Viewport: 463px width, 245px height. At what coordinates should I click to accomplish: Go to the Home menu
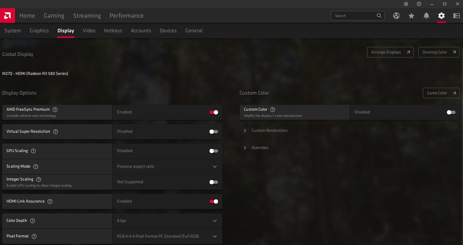click(x=27, y=16)
